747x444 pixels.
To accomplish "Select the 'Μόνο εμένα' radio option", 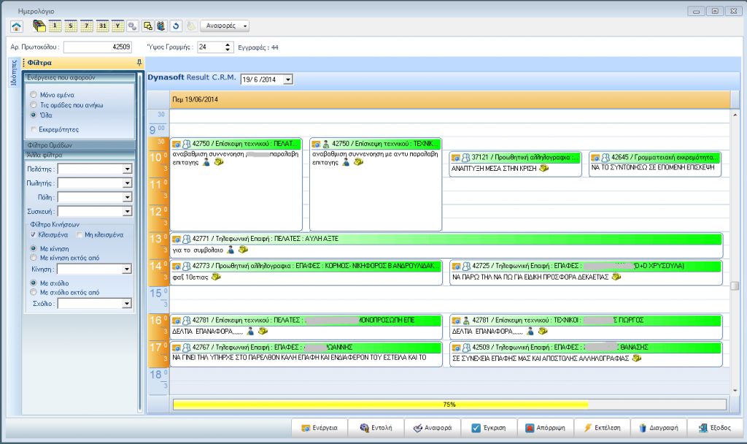I will click(x=34, y=94).
